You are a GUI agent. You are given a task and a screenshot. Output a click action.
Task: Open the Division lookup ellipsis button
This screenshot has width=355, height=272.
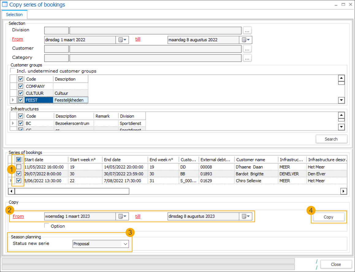click(247, 30)
